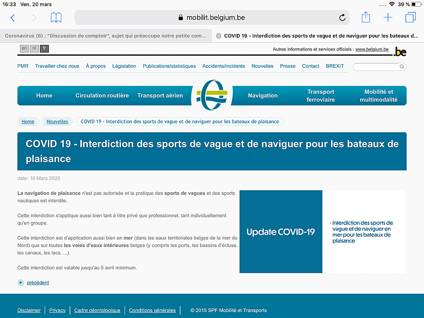The height and width of the screenshot is (318, 424).
Task: Open the Navigation section
Action: (263, 96)
